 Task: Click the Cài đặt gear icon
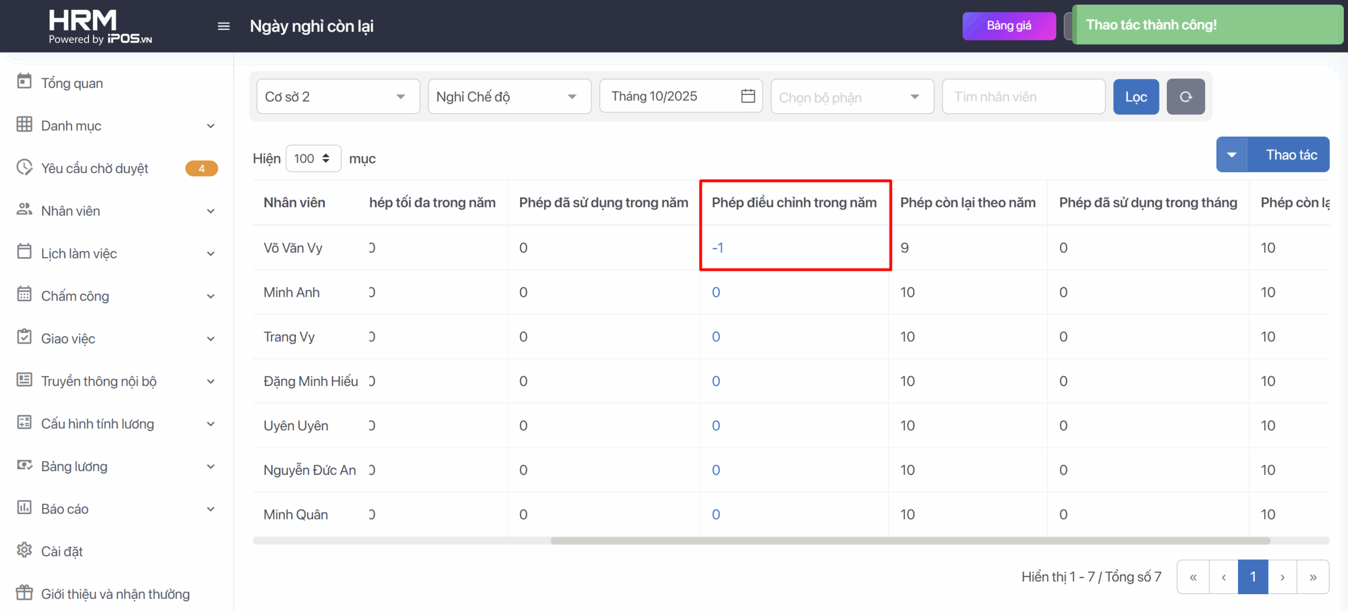click(24, 550)
